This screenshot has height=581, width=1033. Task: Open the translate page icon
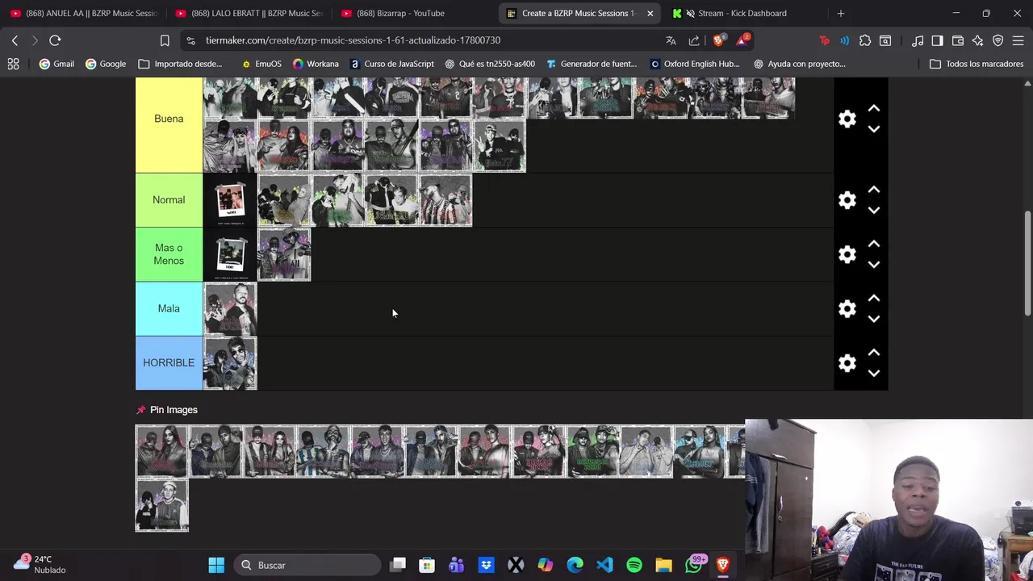[671, 40]
